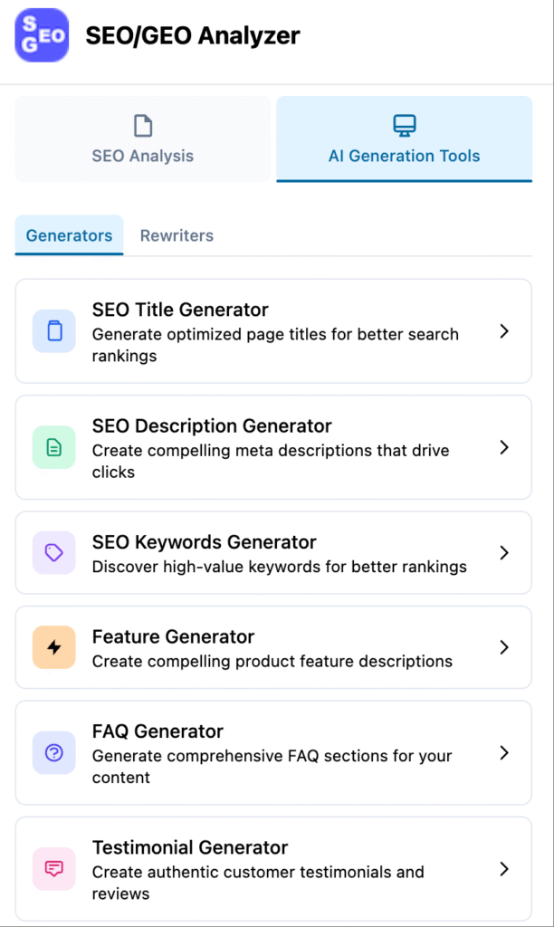Expand the FAQ Generator using its arrow
The image size is (554, 927).
(504, 753)
